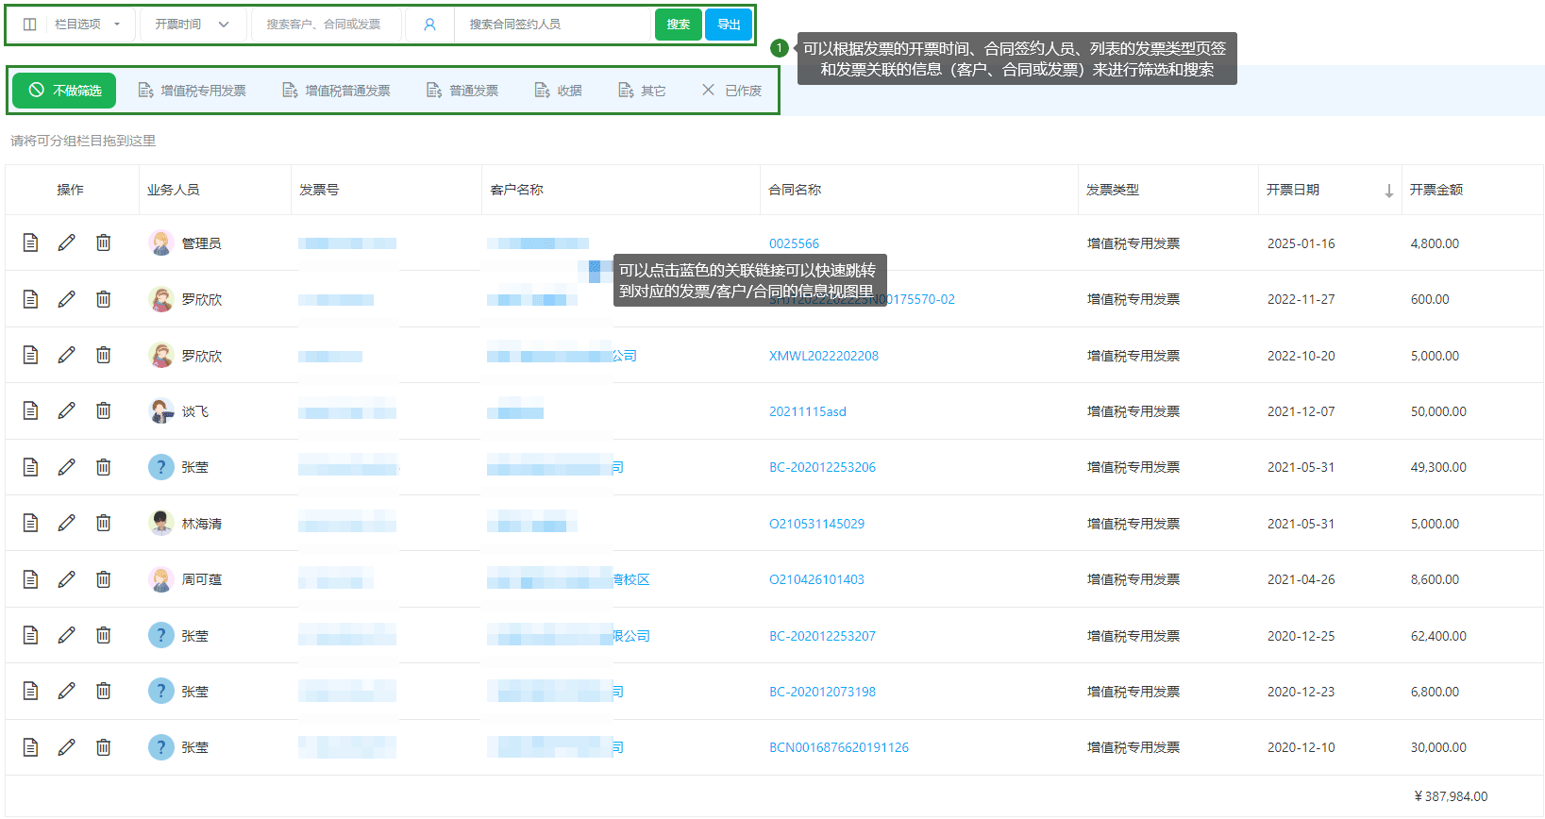Click the green 搜索 button

[x=678, y=25]
